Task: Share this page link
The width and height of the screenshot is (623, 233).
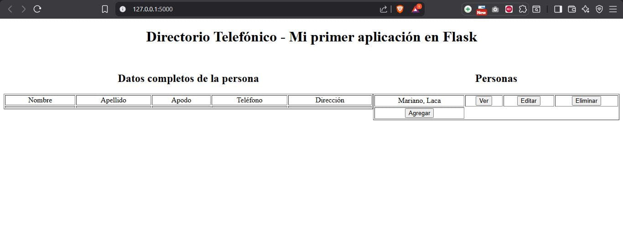Action: click(x=384, y=9)
